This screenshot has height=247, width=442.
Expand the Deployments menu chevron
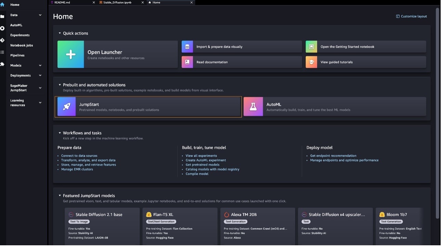click(x=40, y=75)
